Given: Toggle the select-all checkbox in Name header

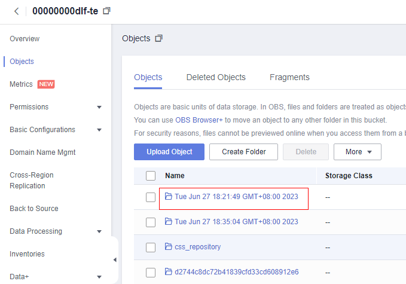Looking at the screenshot, I should 151,176.
